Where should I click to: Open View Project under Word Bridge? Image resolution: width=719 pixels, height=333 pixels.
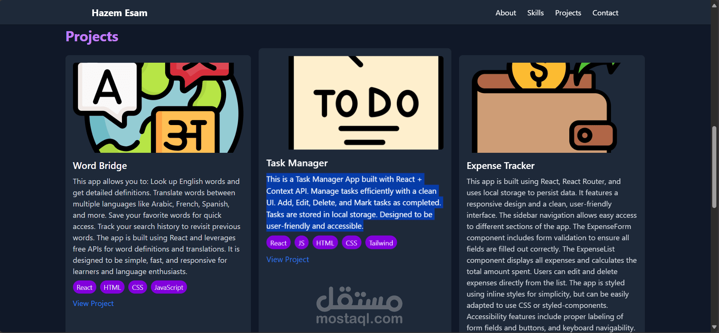[93, 303]
